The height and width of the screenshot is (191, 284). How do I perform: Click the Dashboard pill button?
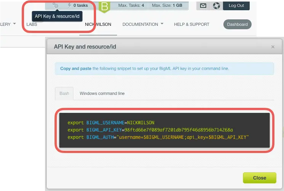(x=237, y=24)
